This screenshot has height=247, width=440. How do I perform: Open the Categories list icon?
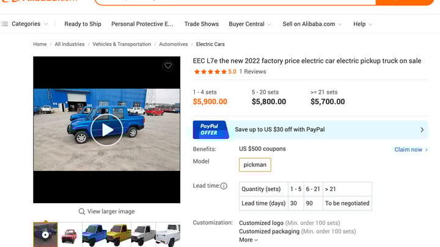(5, 24)
